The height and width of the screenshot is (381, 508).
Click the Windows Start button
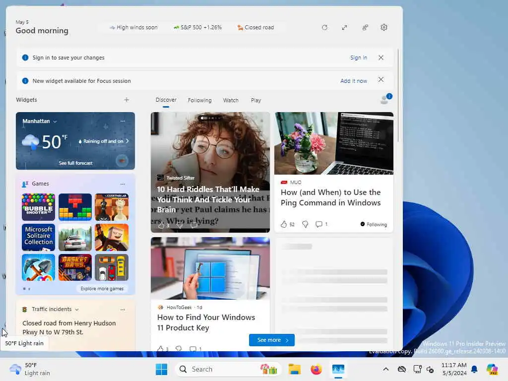(161, 369)
